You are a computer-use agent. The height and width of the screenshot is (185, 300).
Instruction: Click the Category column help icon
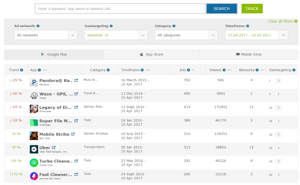[x=108, y=70]
